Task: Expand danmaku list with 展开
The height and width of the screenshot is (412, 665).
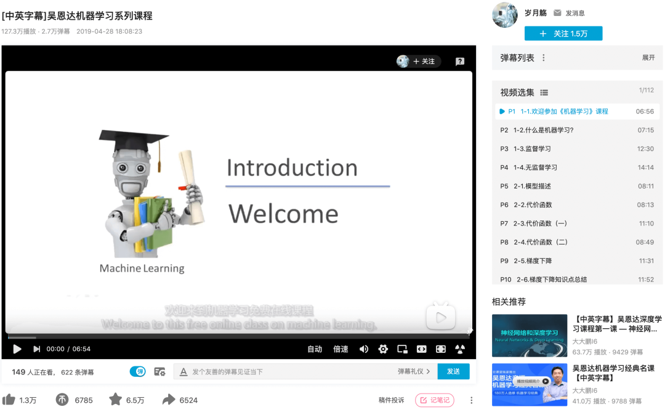Action: (648, 58)
